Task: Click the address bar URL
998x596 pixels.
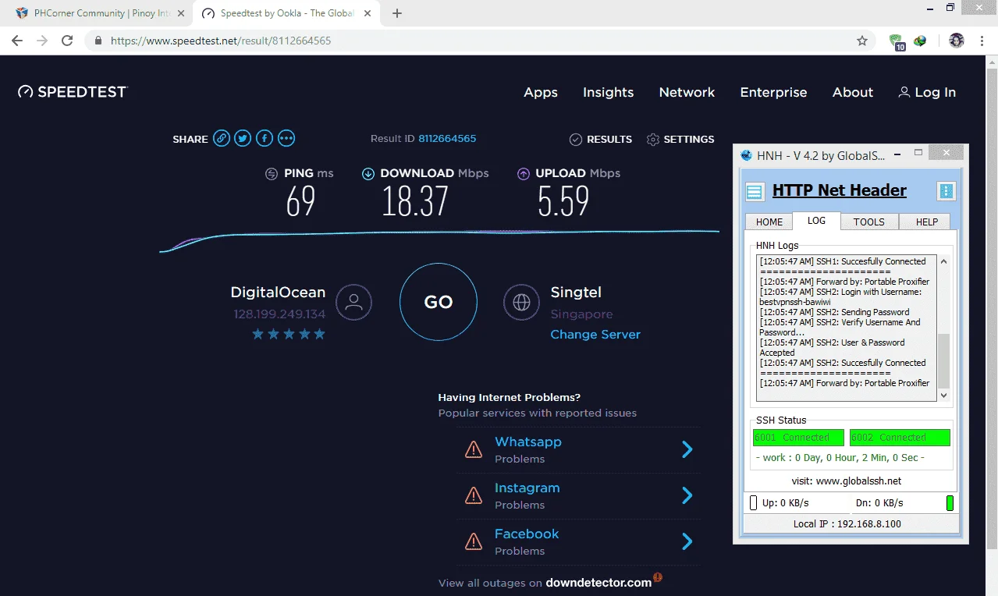Action: [x=221, y=41]
